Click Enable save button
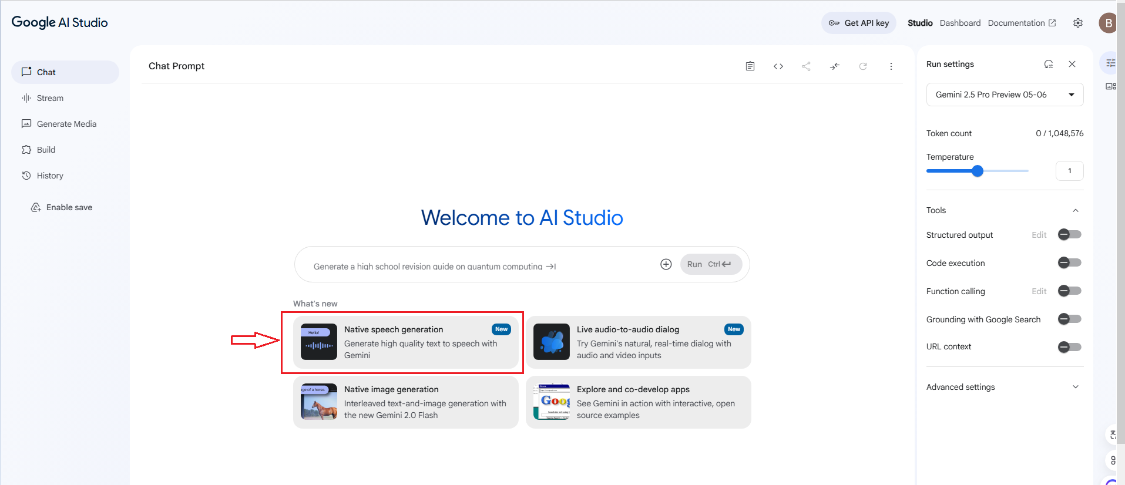 pos(62,207)
